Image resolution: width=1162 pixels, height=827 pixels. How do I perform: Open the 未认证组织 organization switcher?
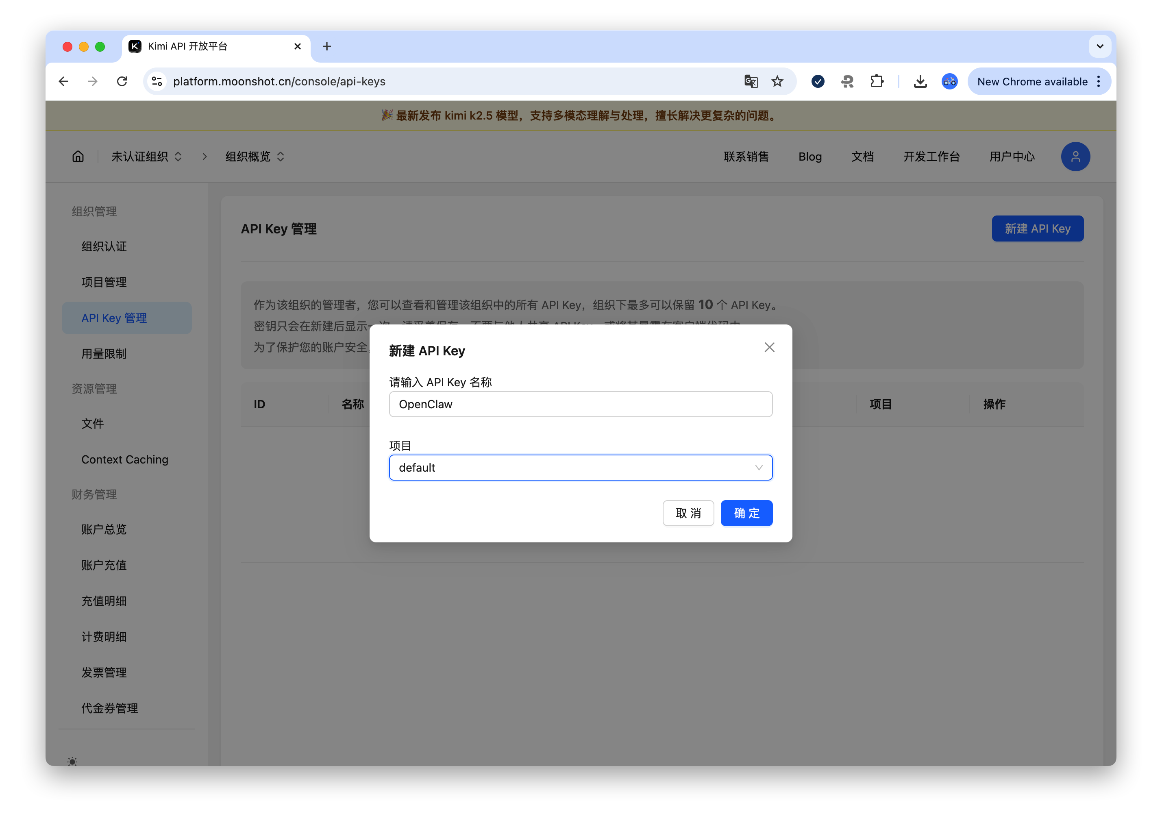coord(146,157)
